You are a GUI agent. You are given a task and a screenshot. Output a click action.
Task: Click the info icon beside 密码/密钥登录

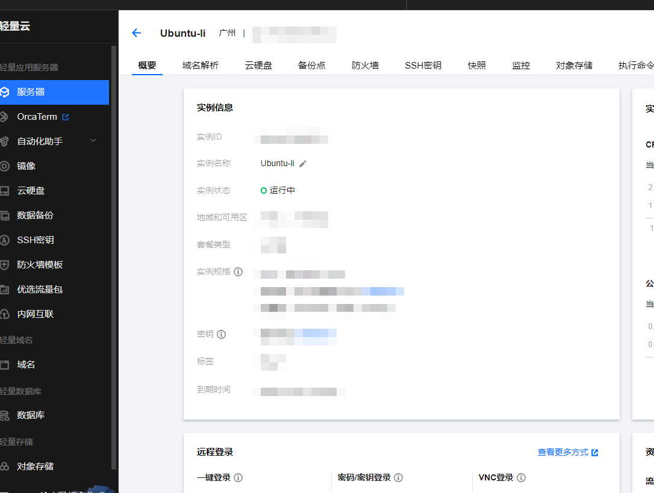point(398,477)
